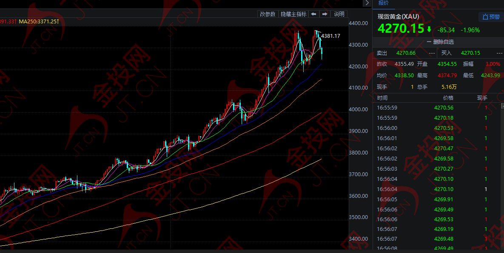Click the 总手 value 5.16万
This screenshot has height=253, width=504.
point(449,87)
